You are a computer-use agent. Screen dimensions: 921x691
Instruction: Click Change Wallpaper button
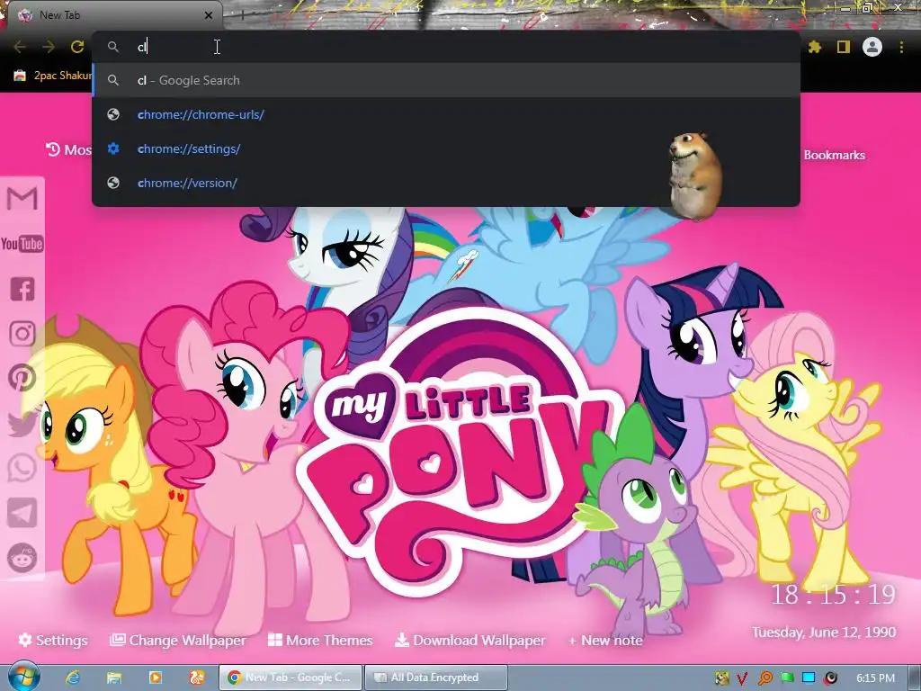[178, 640]
